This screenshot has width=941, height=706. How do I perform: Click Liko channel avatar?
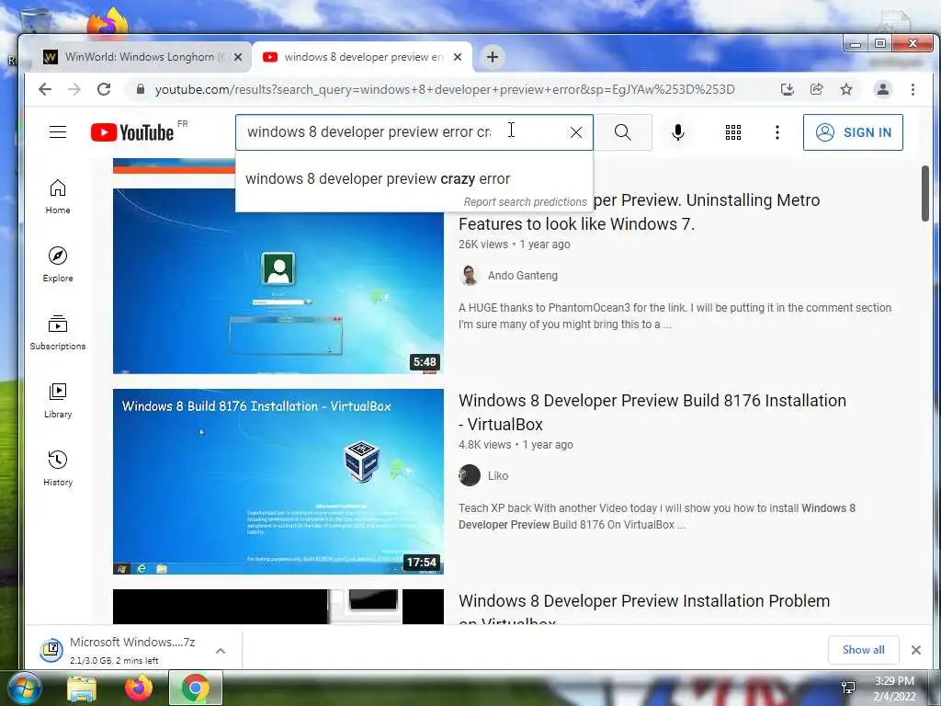470,475
